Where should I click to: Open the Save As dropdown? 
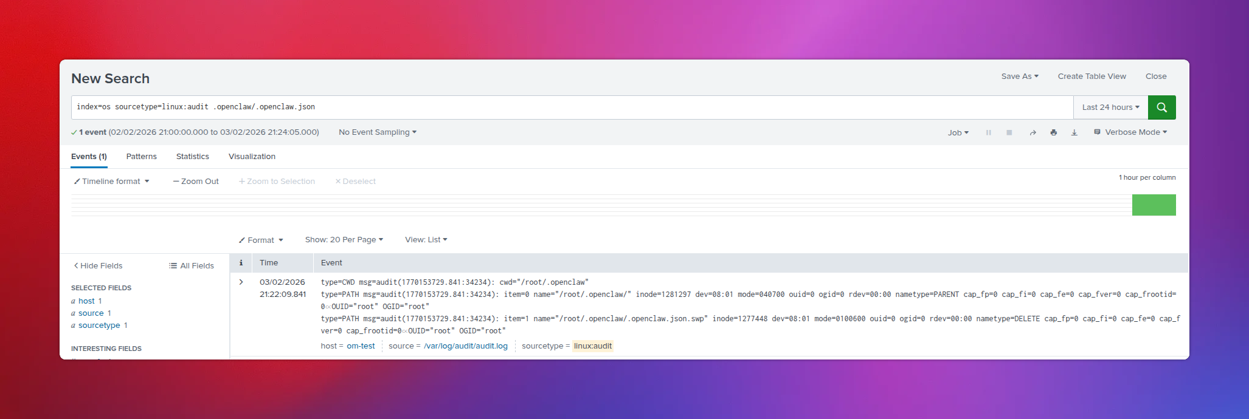pyautogui.click(x=1020, y=77)
